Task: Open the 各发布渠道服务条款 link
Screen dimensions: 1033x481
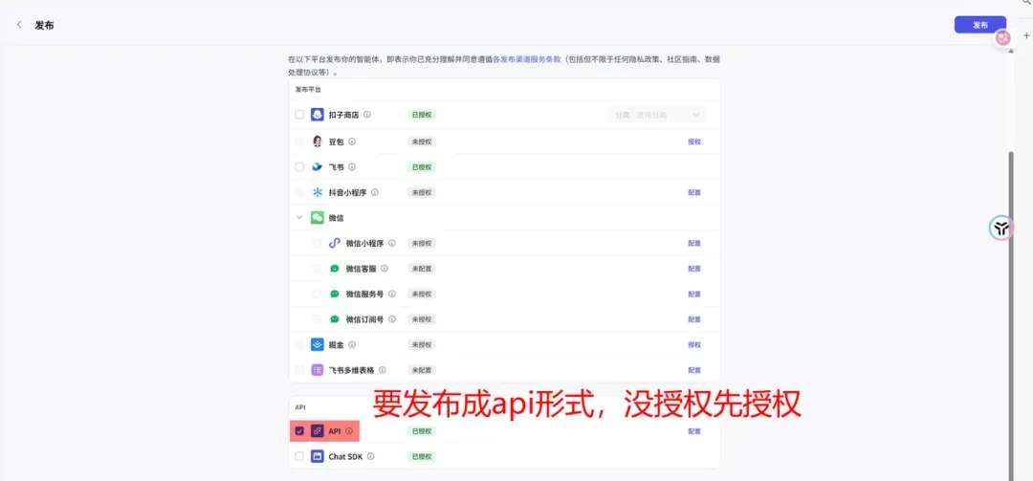Action: point(526,58)
